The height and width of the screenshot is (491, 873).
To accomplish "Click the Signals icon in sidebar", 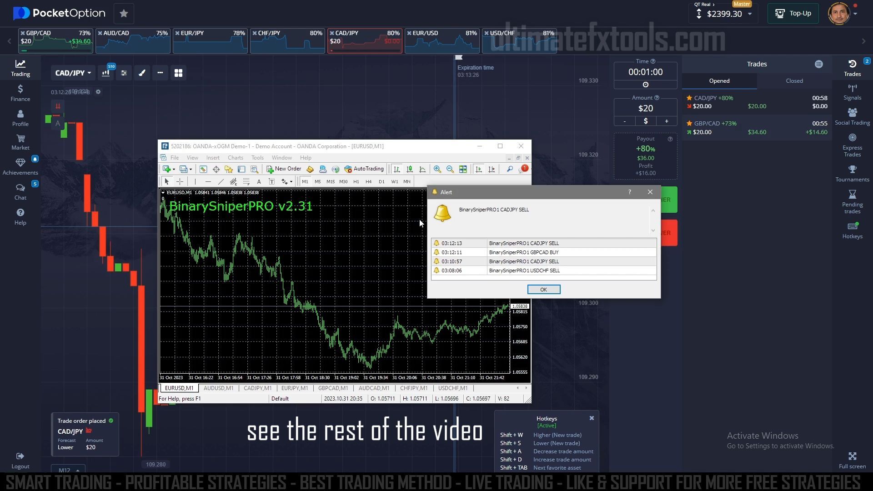I will 853,93.
